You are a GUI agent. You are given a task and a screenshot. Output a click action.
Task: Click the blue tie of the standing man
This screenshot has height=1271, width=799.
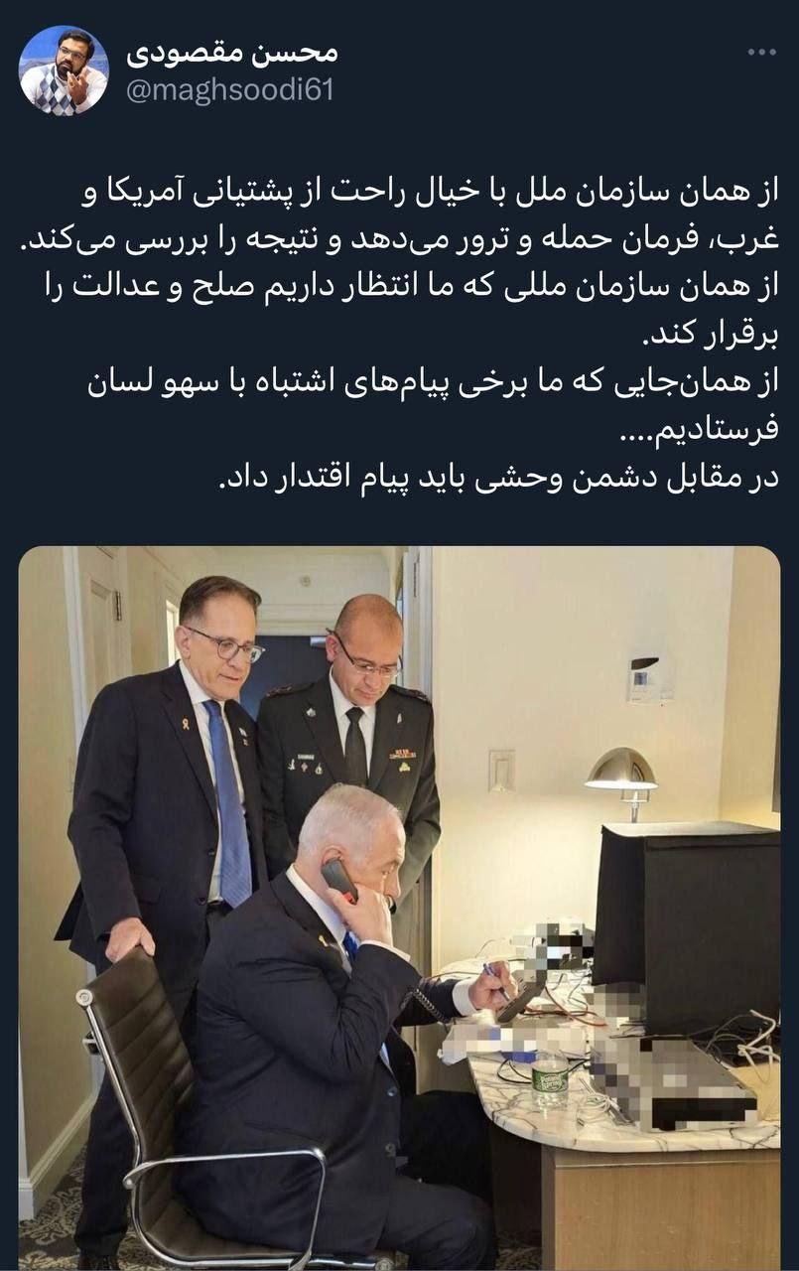click(229, 800)
